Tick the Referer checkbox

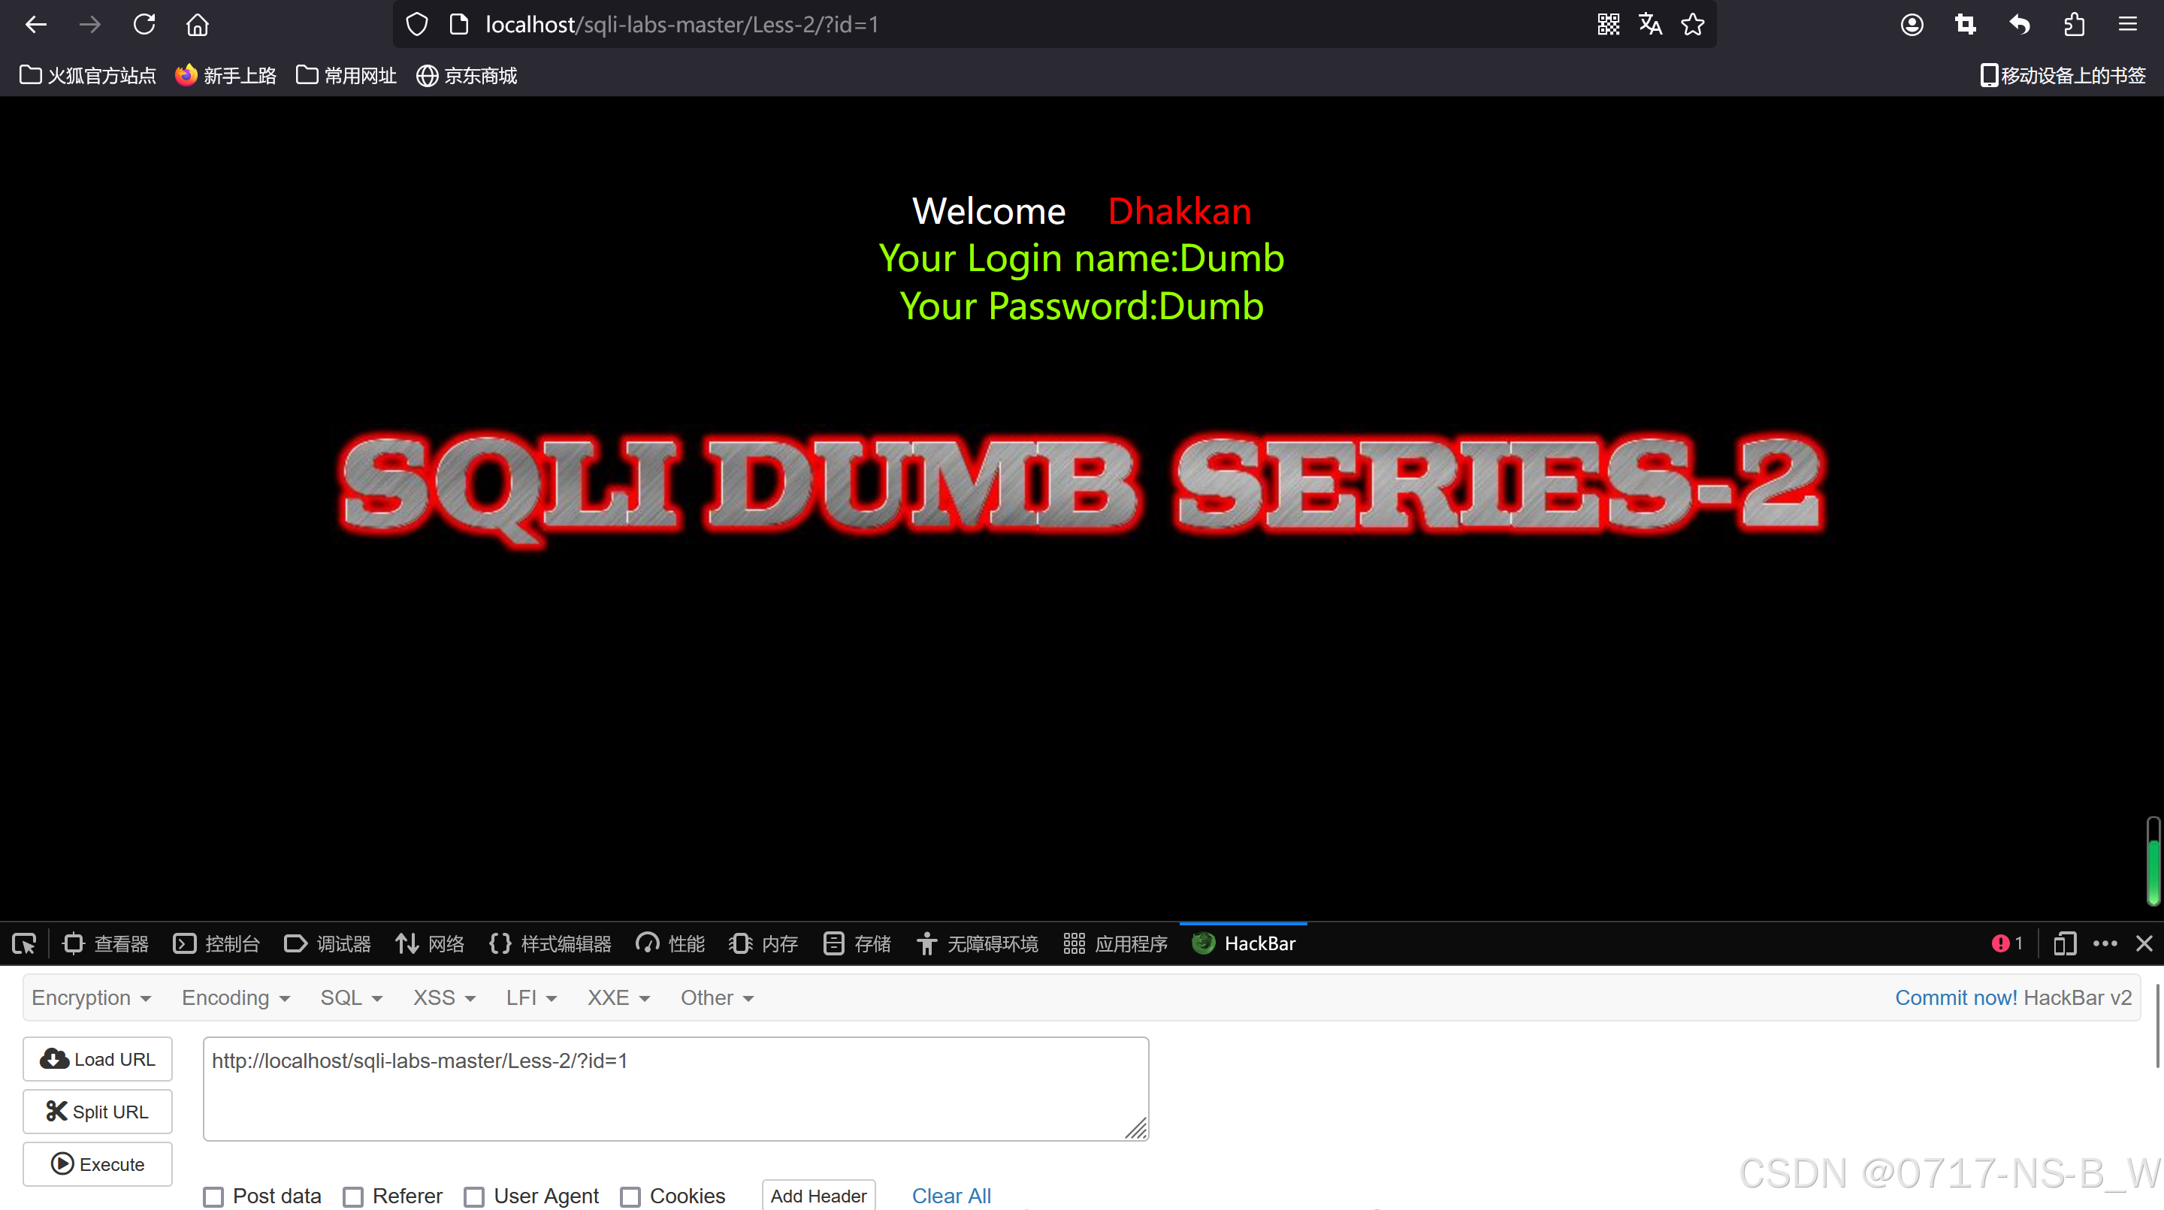pyautogui.click(x=354, y=1196)
